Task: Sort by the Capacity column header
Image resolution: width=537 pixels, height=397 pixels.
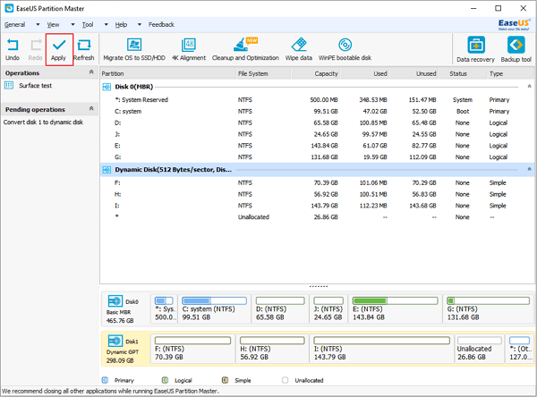Action: click(316, 73)
